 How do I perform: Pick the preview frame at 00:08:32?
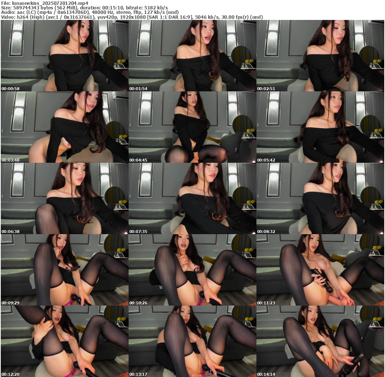pyautogui.click(x=320, y=198)
